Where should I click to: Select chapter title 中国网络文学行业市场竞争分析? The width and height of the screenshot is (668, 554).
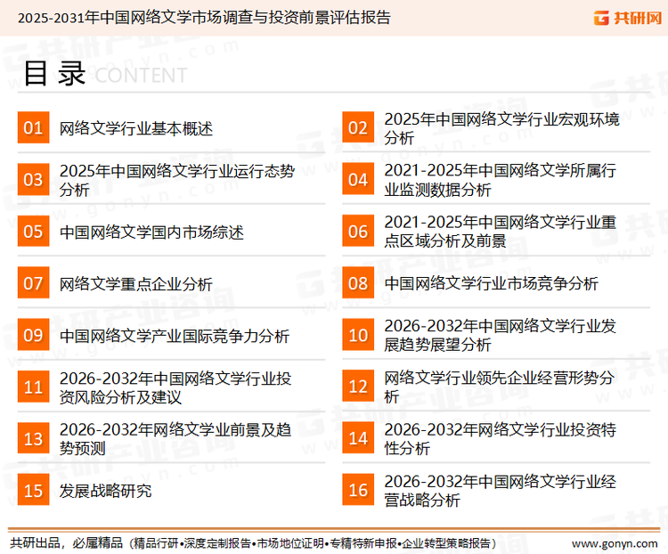[491, 283]
